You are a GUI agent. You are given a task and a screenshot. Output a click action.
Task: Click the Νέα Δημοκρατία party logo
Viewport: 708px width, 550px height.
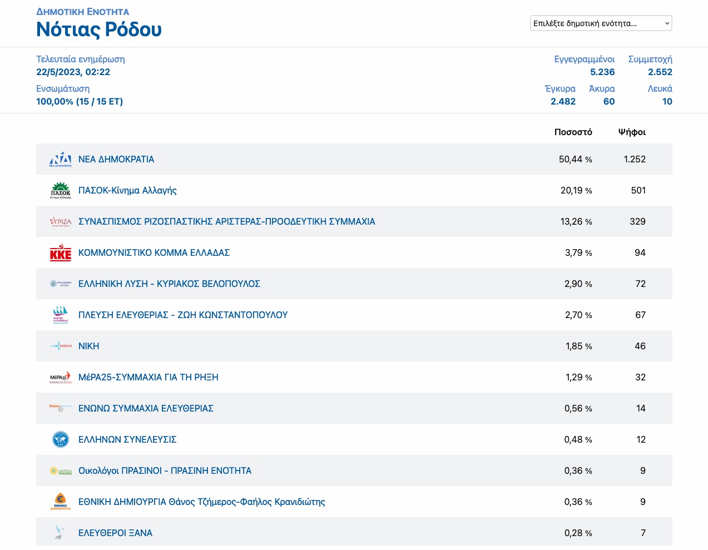click(61, 159)
